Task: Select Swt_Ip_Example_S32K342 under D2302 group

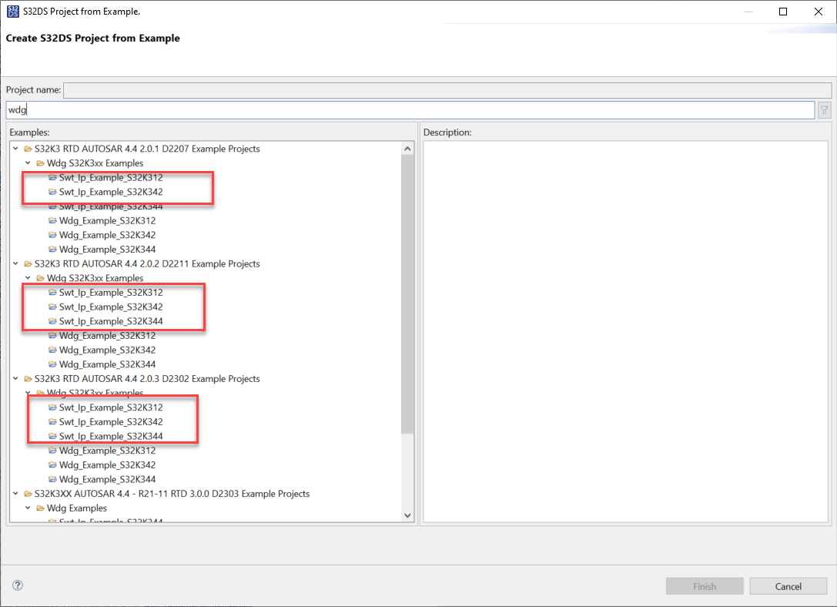Action: pos(111,422)
